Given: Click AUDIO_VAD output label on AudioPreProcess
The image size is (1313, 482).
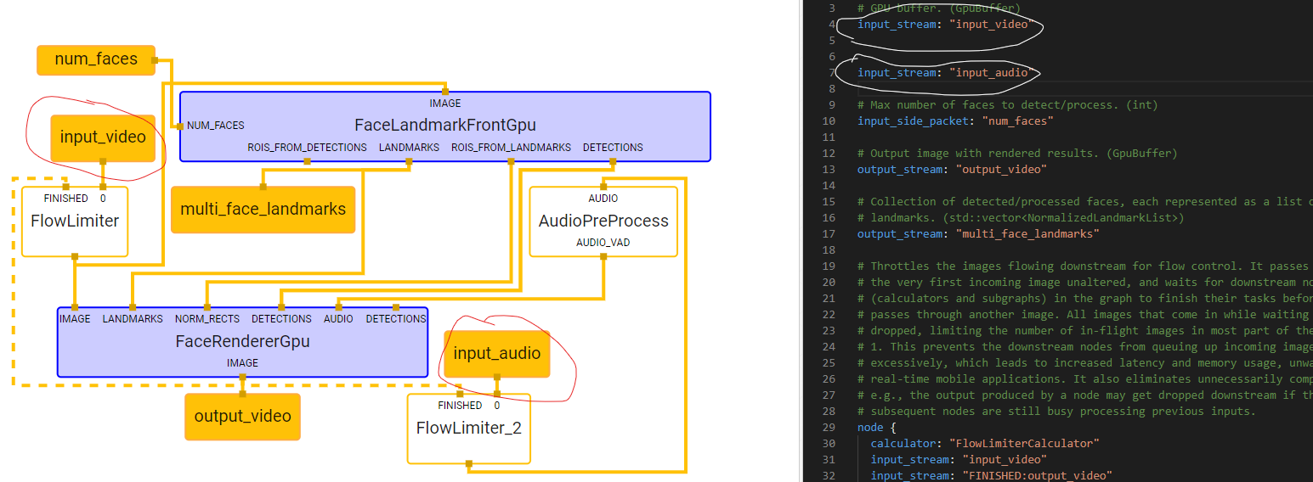Looking at the screenshot, I should 603,243.
